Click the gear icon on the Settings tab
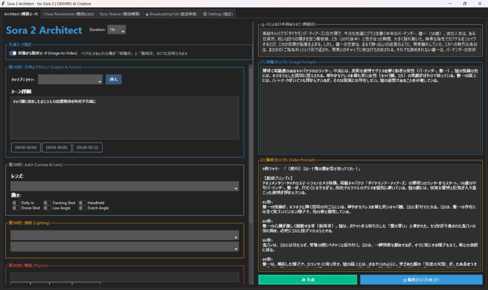 (x=205, y=13)
